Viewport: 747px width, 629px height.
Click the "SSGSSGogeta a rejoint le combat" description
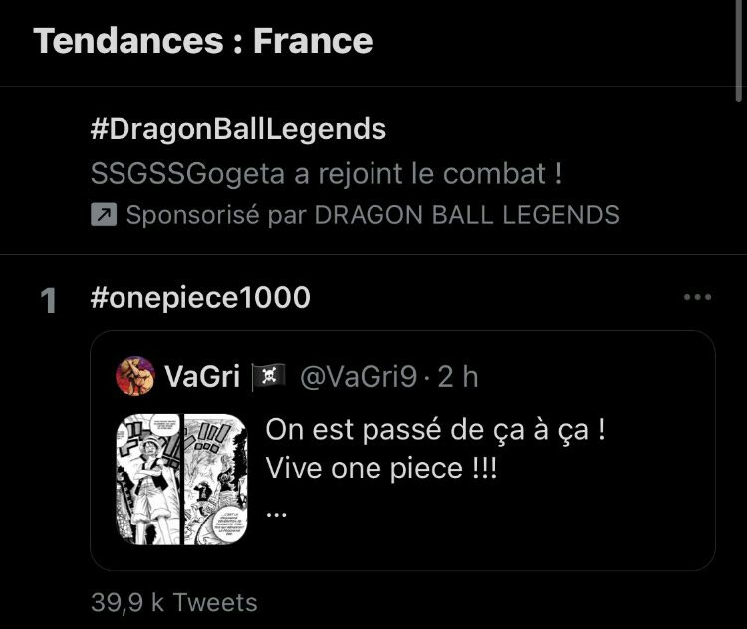tap(326, 173)
